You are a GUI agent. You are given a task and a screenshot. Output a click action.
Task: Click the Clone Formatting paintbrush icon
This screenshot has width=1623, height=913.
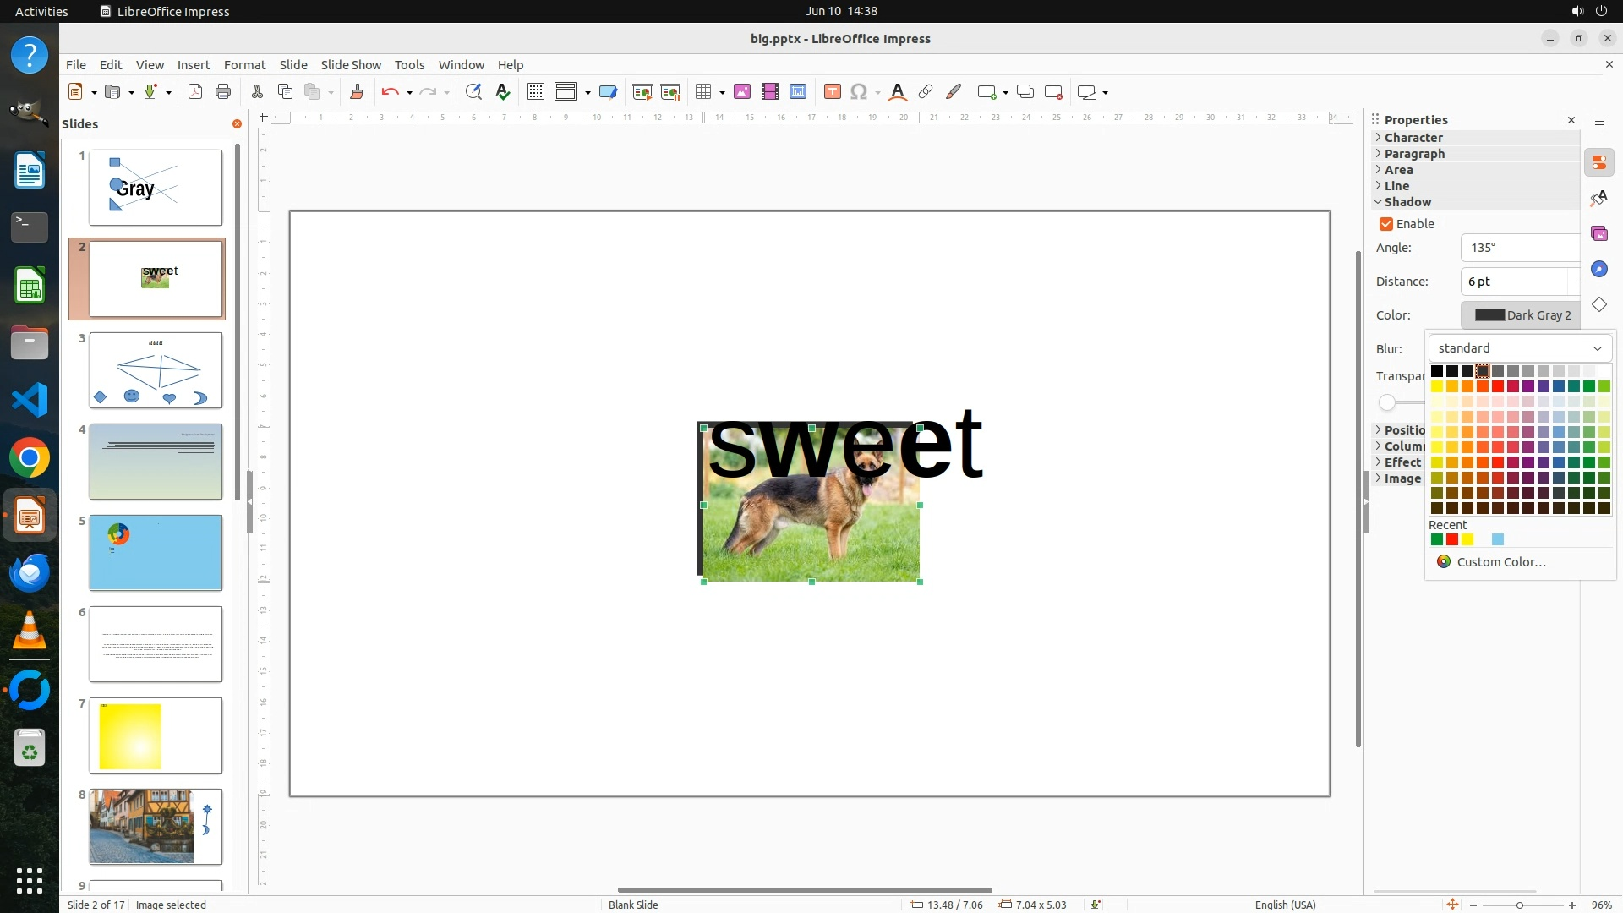356,92
